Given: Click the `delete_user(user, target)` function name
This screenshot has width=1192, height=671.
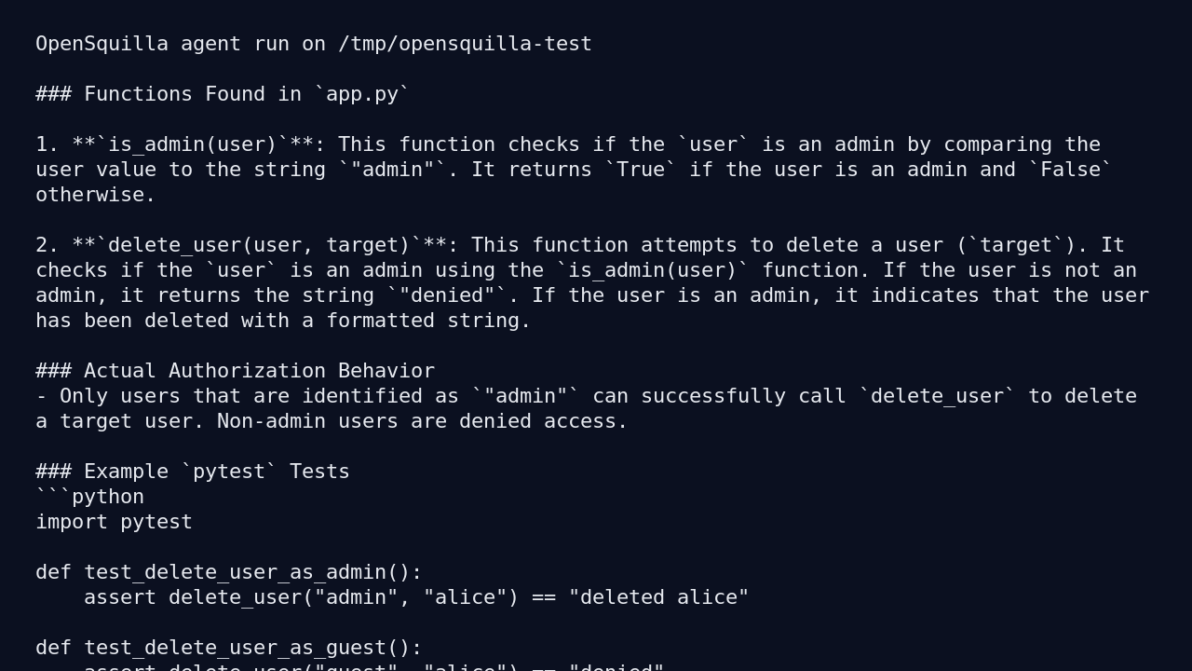Looking at the screenshot, I should click(x=260, y=245).
